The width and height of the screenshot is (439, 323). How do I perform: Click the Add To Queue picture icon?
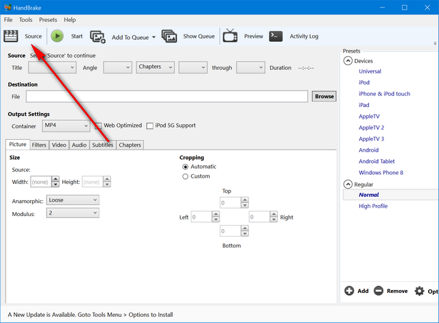click(x=97, y=36)
